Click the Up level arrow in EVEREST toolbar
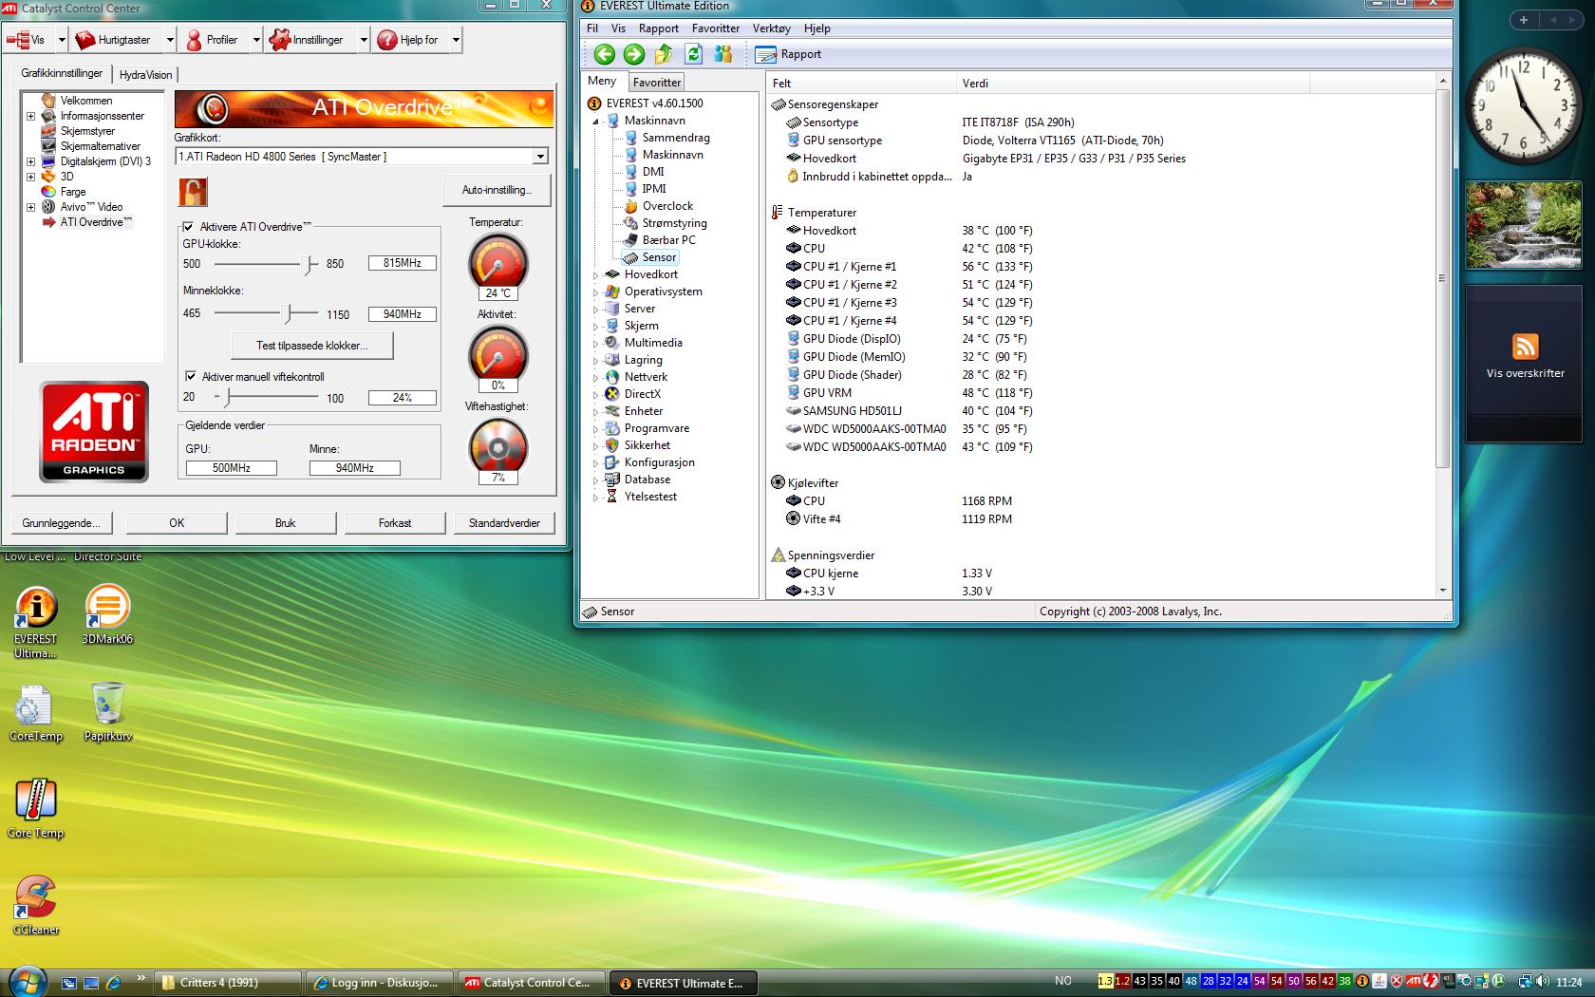The height and width of the screenshot is (997, 1595). click(664, 54)
